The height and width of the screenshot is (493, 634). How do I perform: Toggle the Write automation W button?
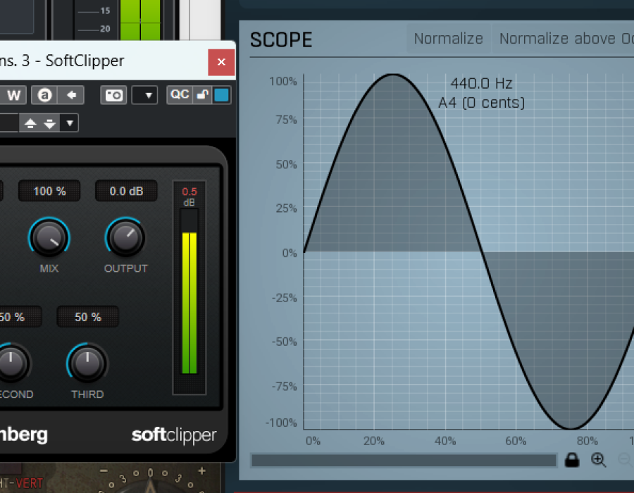tap(13, 95)
